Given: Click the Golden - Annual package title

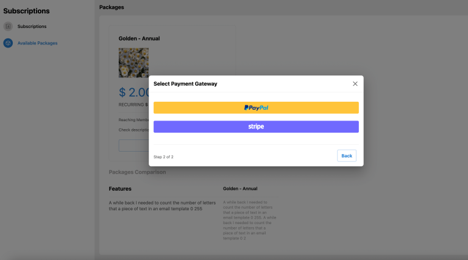Looking at the screenshot, I should pyautogui.click(x=139, y=38).
